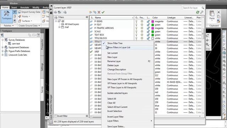Toggle On lightbulb for P-SIGNS layer
The height and width of the screenshot is (128, 227).
(136, 21)
